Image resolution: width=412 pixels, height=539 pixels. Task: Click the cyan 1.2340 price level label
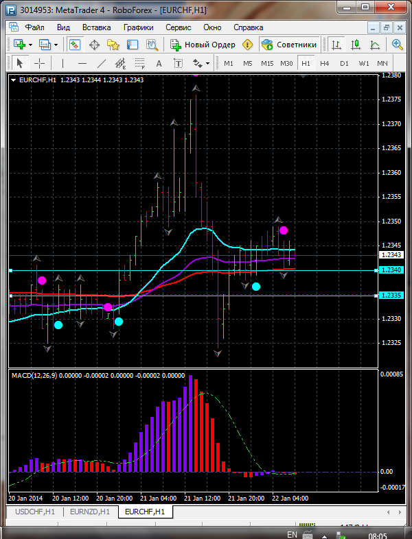coord(389,271)
